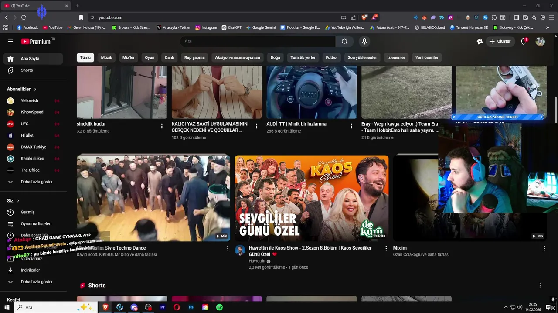
Task: Select the Tümü filter chip
Action: [85, 57]
